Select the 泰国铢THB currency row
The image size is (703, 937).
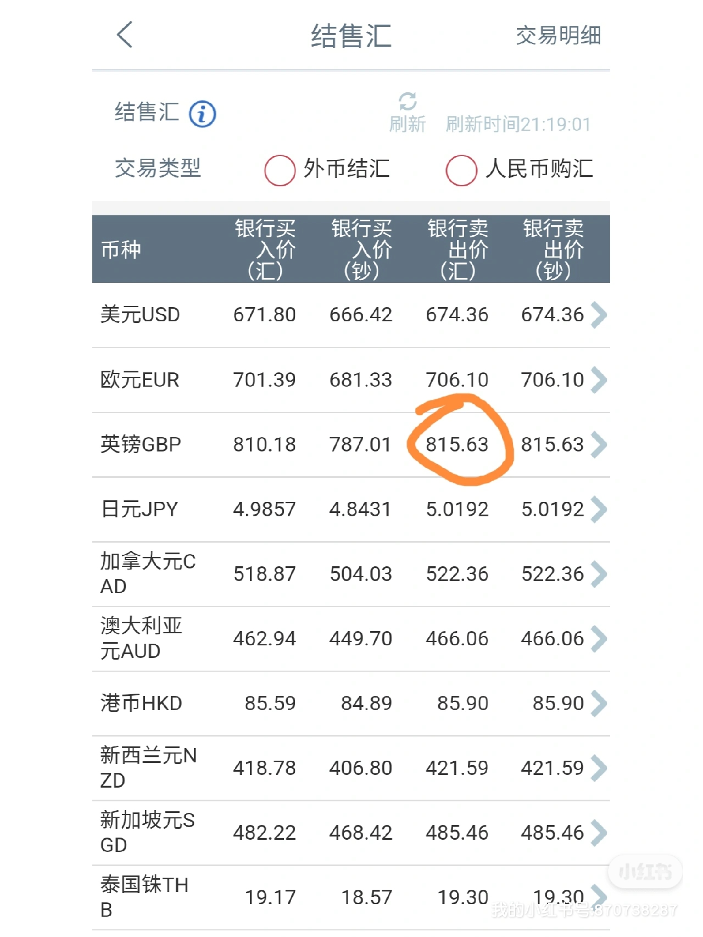pos(351,897)
